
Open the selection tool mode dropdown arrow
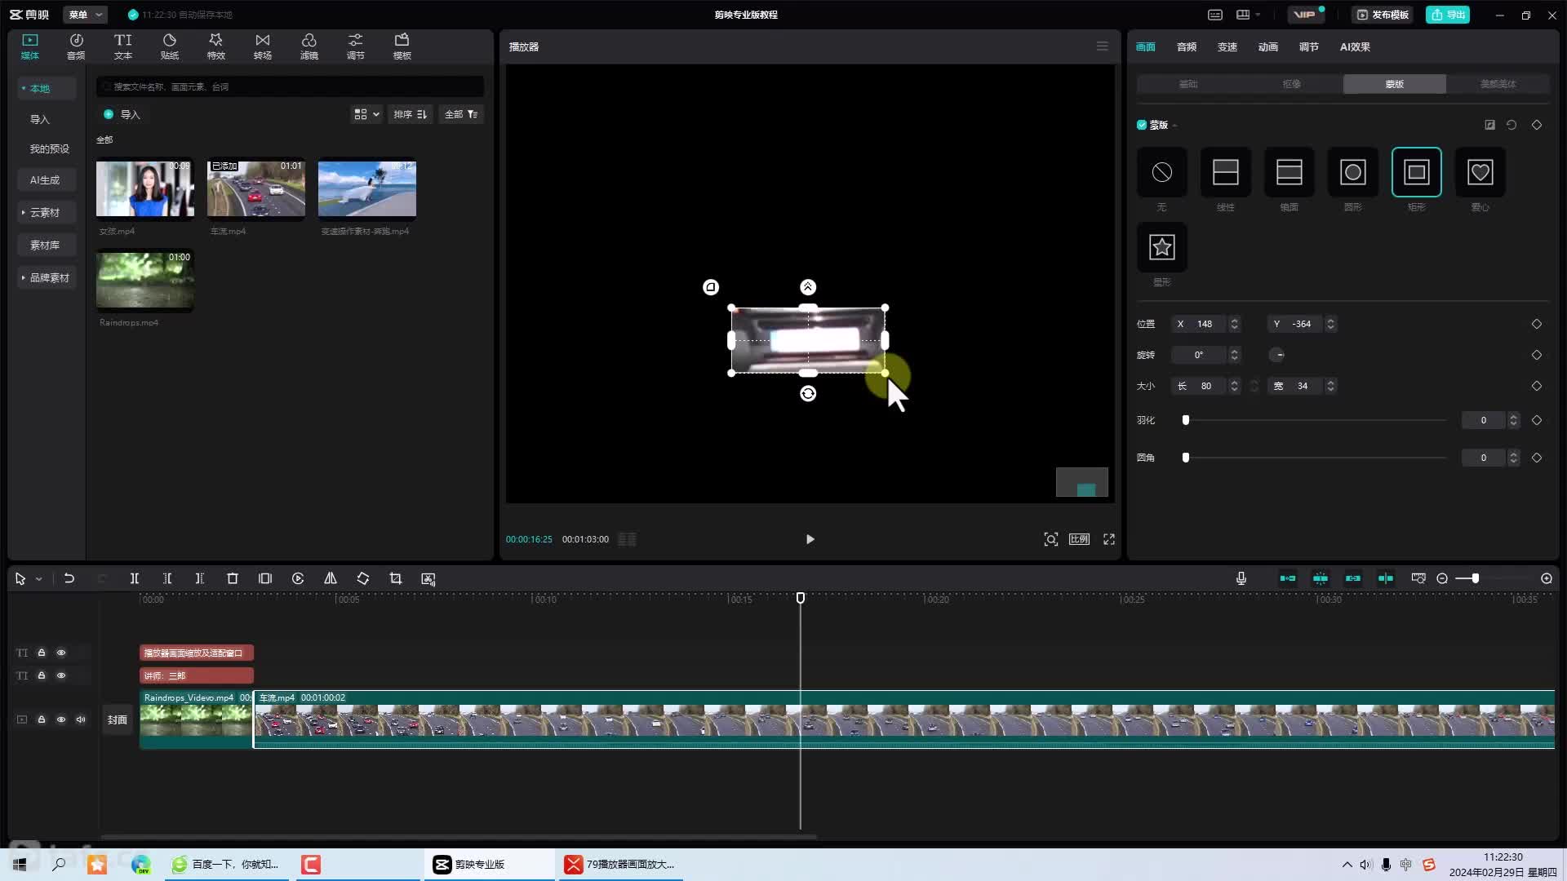[38, 579]
